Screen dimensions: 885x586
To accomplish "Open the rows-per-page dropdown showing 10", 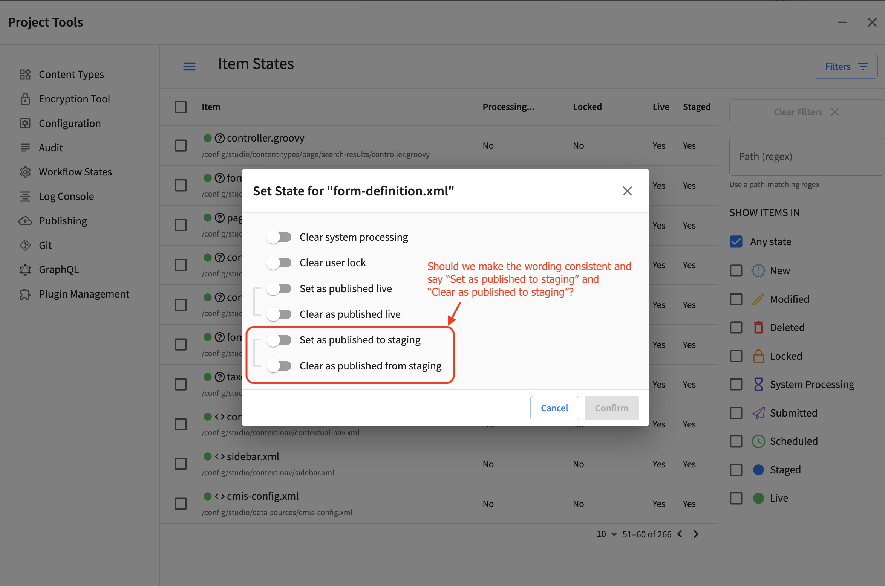I will 605,534.
